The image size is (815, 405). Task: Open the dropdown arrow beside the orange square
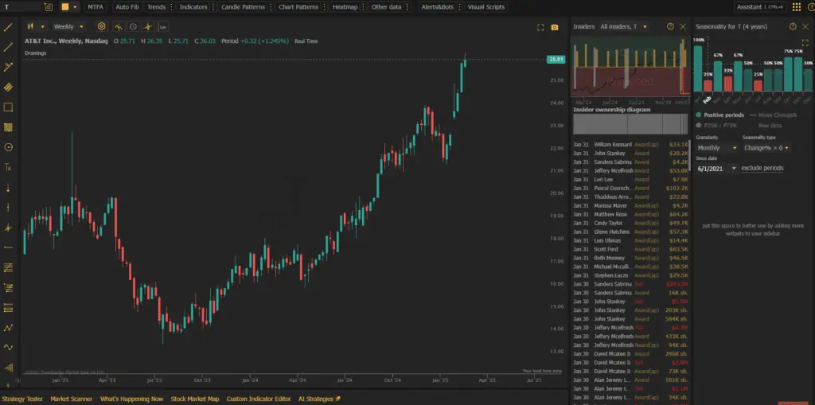[x=76, y=6]
